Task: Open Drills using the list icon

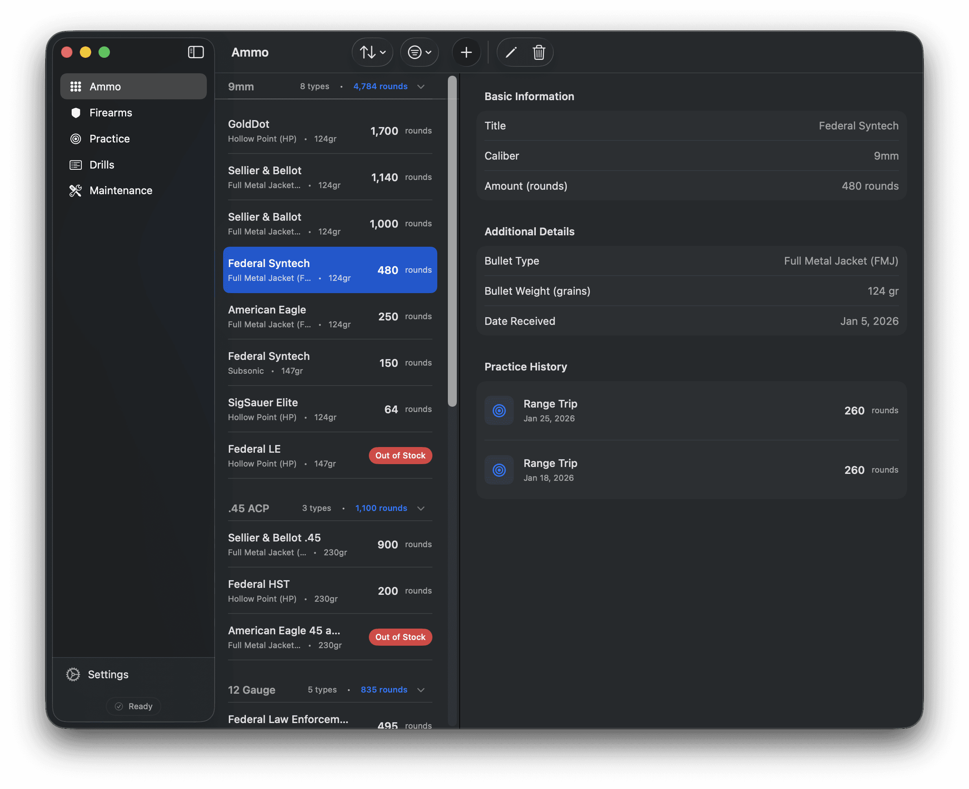Action: 75,164
